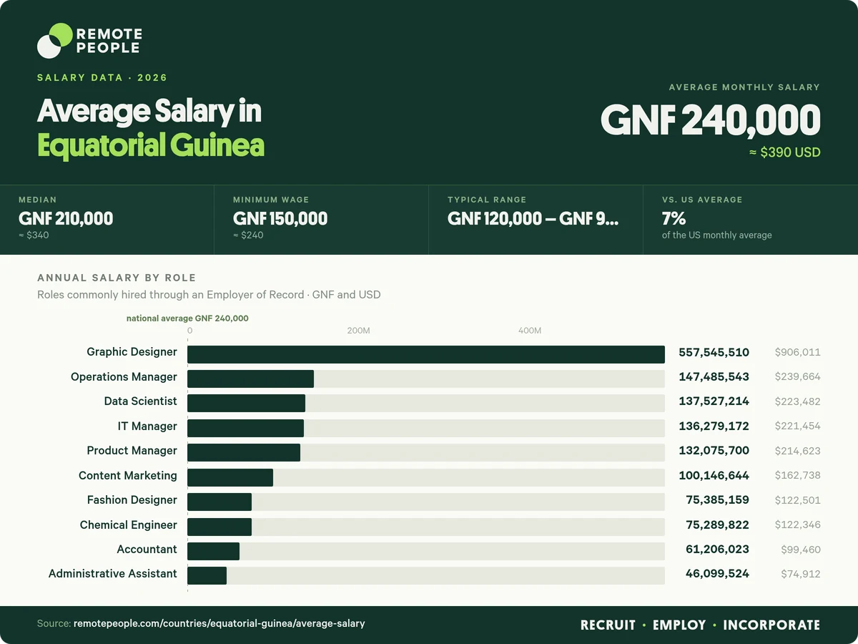Image resolution: width=858 pixels, height=644 pixels.
Task: Click the minimum wage 'GNF 150,000'
Action: click(280, 219)
